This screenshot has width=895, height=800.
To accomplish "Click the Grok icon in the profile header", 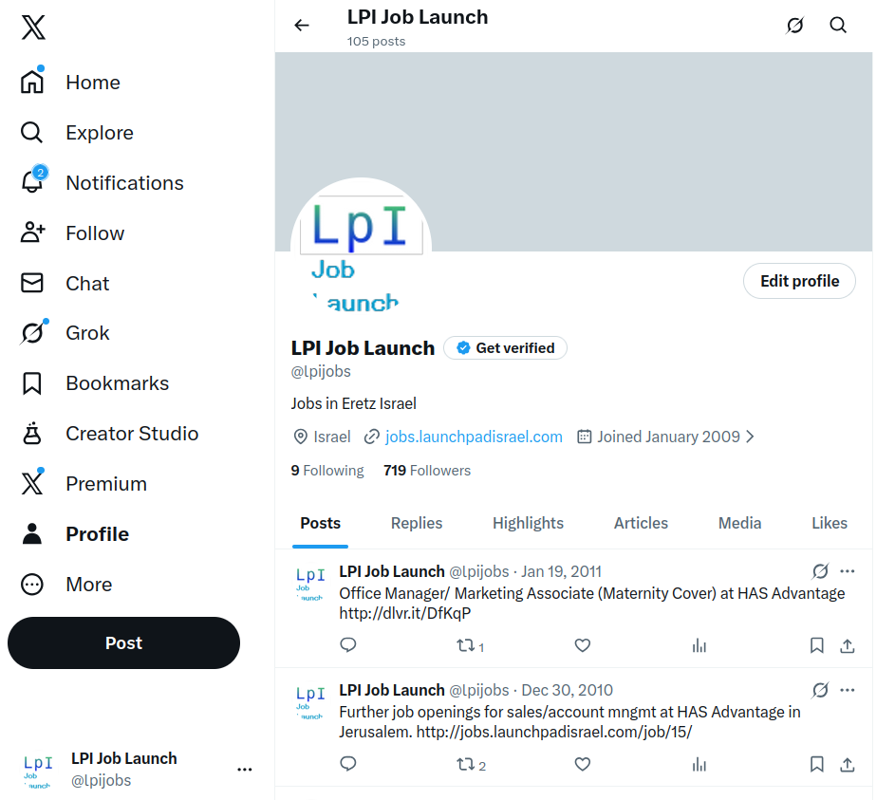I will tap(795, 26).
